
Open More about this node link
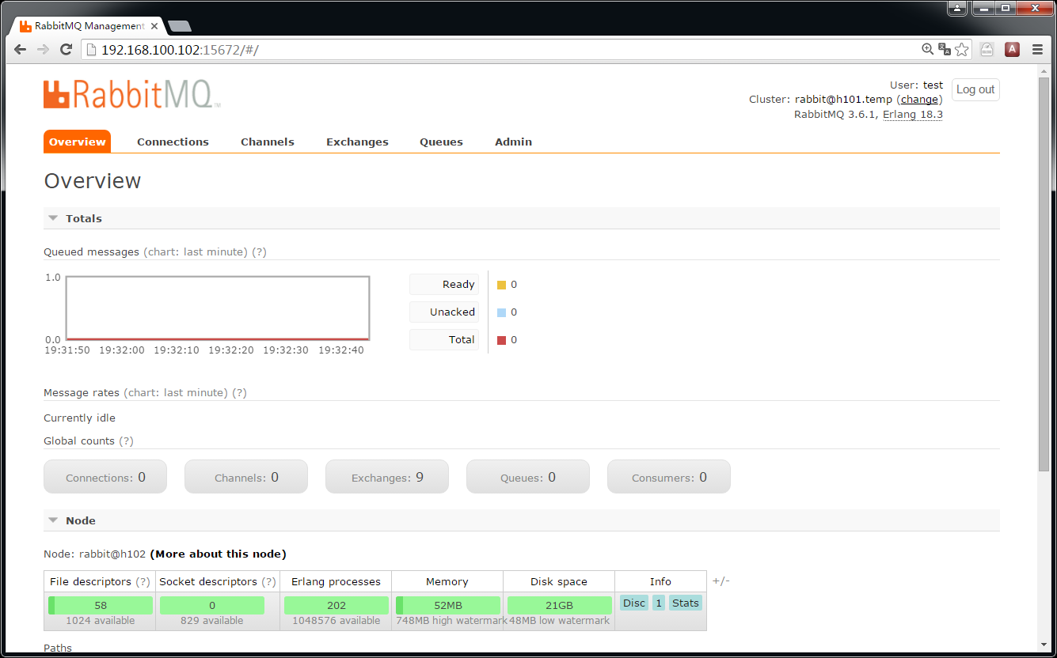point(218,554)
